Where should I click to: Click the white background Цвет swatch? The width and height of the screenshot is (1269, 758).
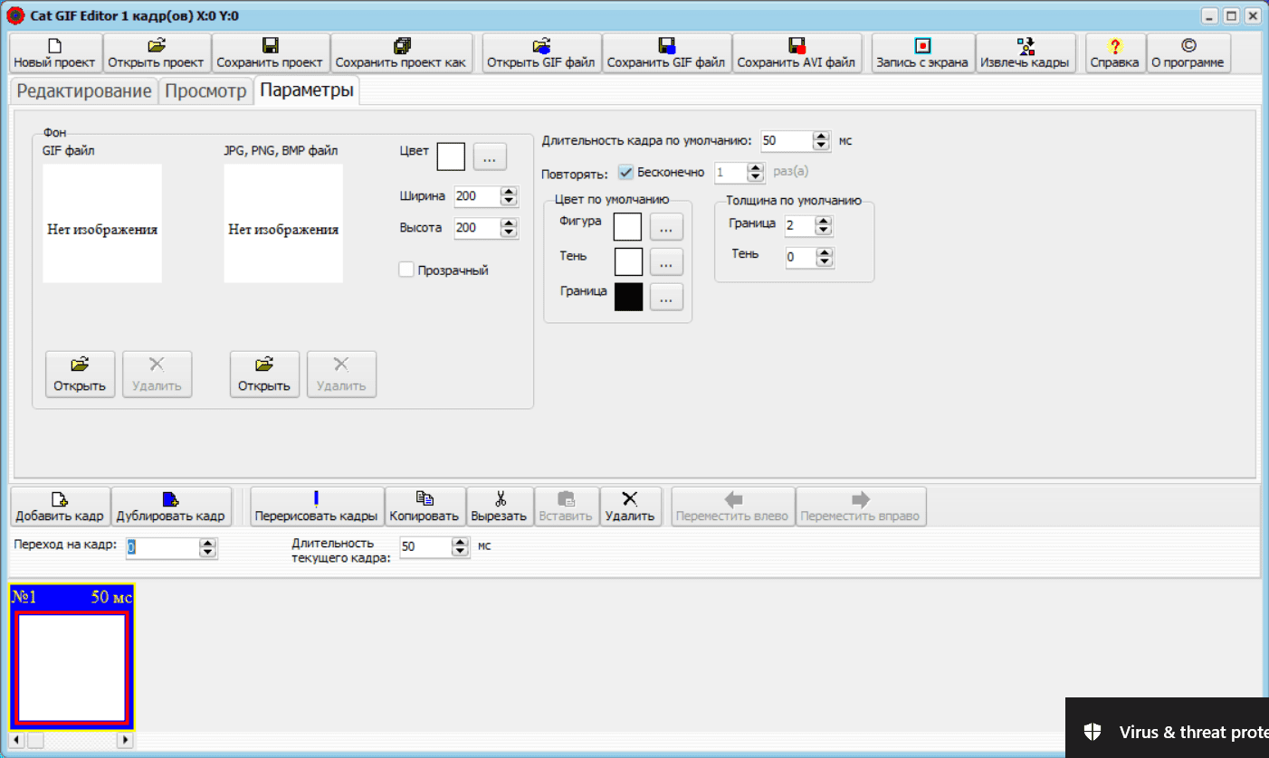(x=451, y=156)
